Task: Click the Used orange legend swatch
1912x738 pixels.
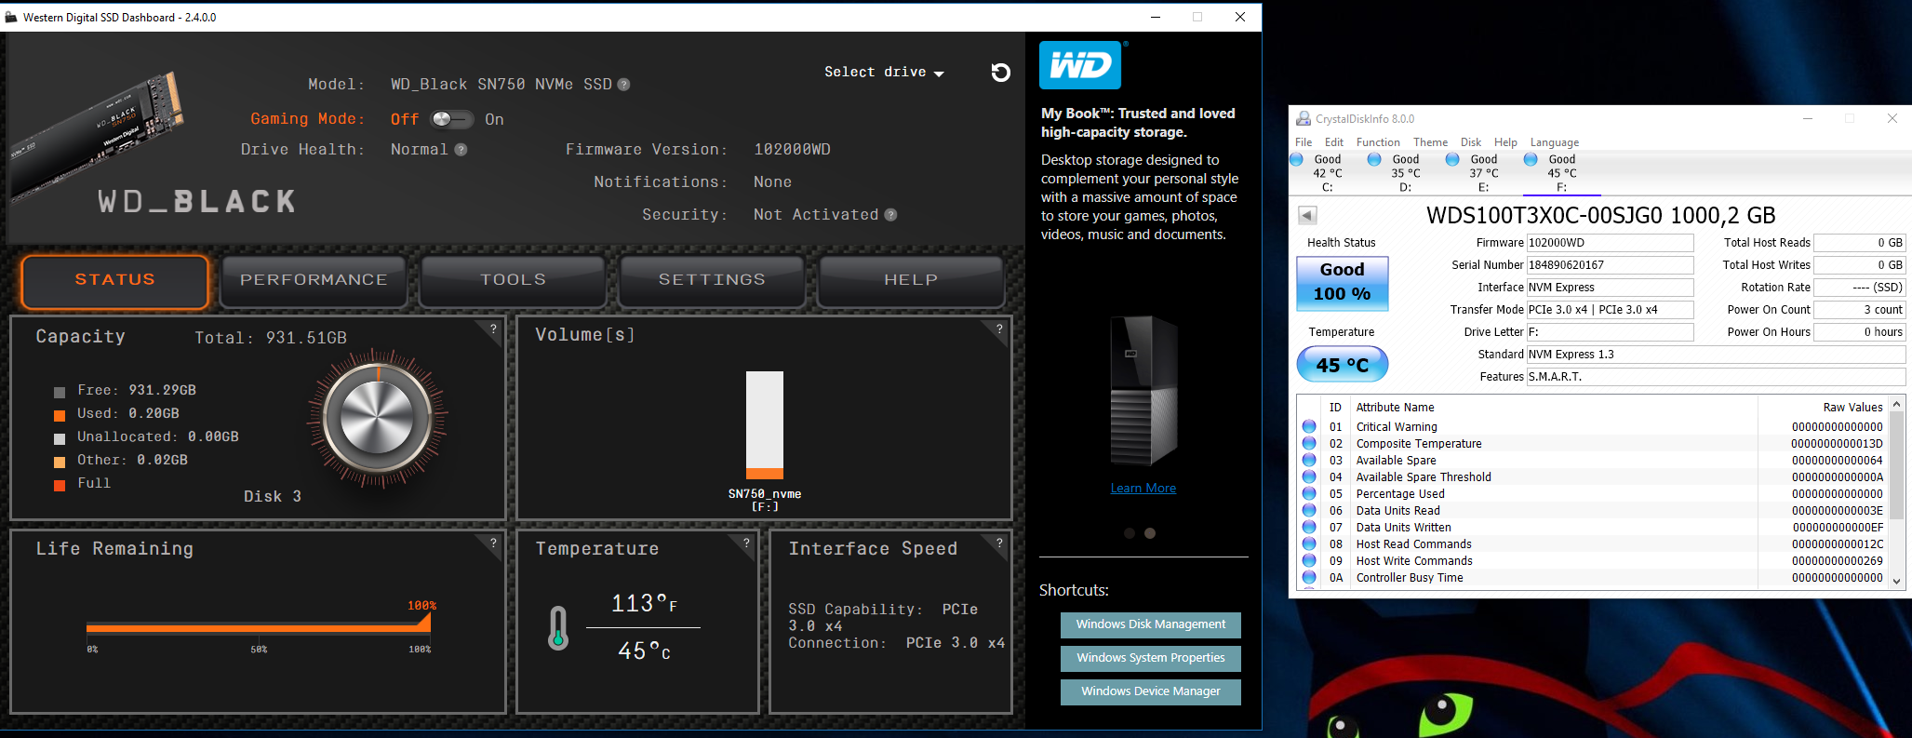Action: tap(60, 416)
